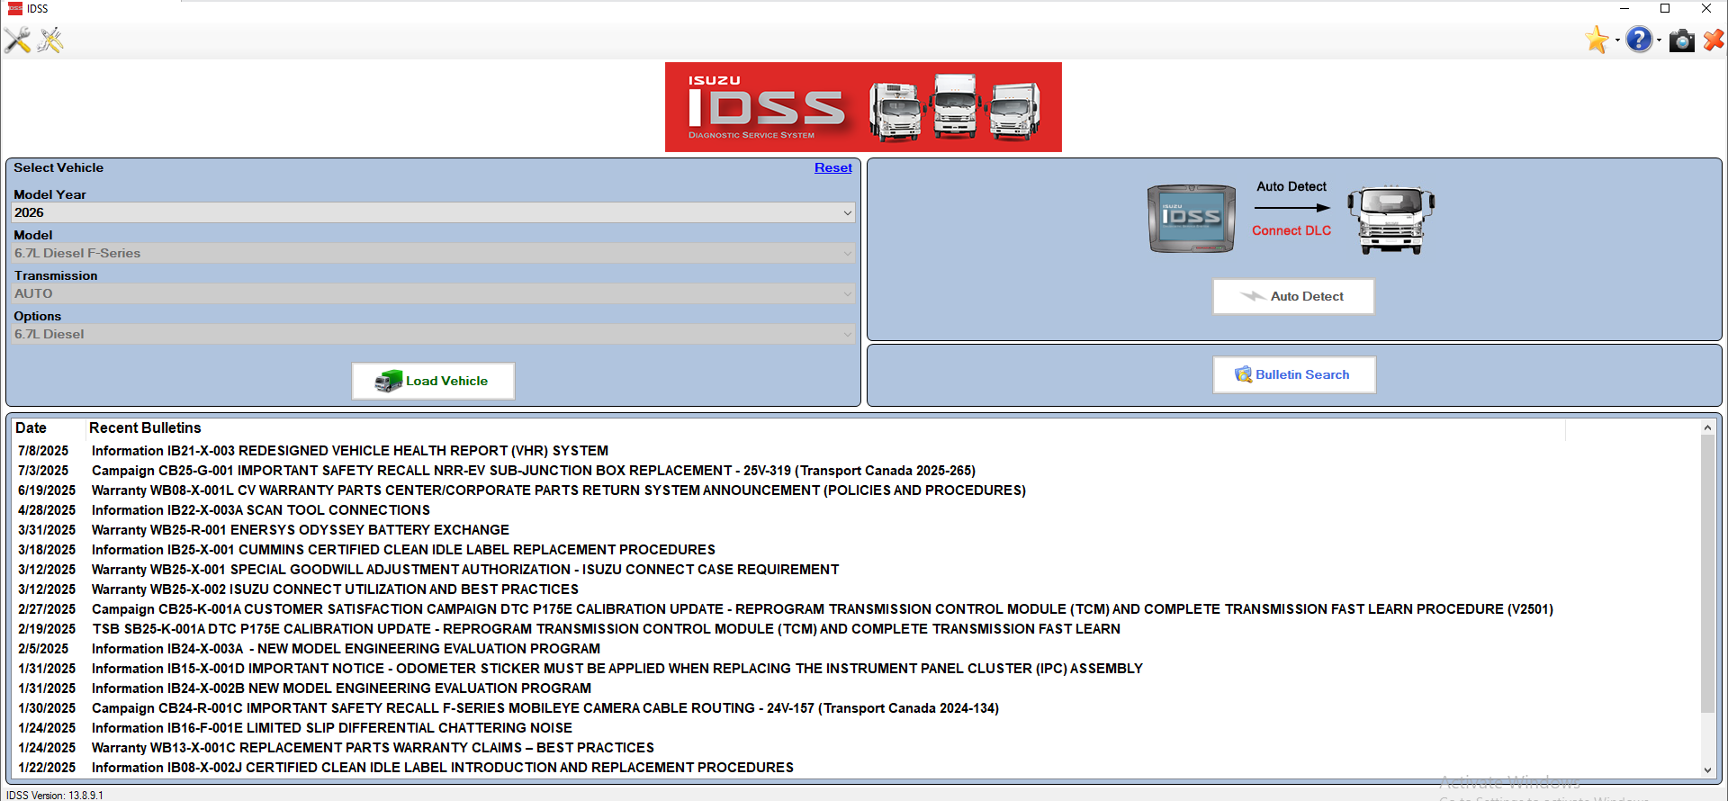Expand the help icon dropdown arrow
The height and width of the screenshot is (801, 1728).
point(1659,40)
